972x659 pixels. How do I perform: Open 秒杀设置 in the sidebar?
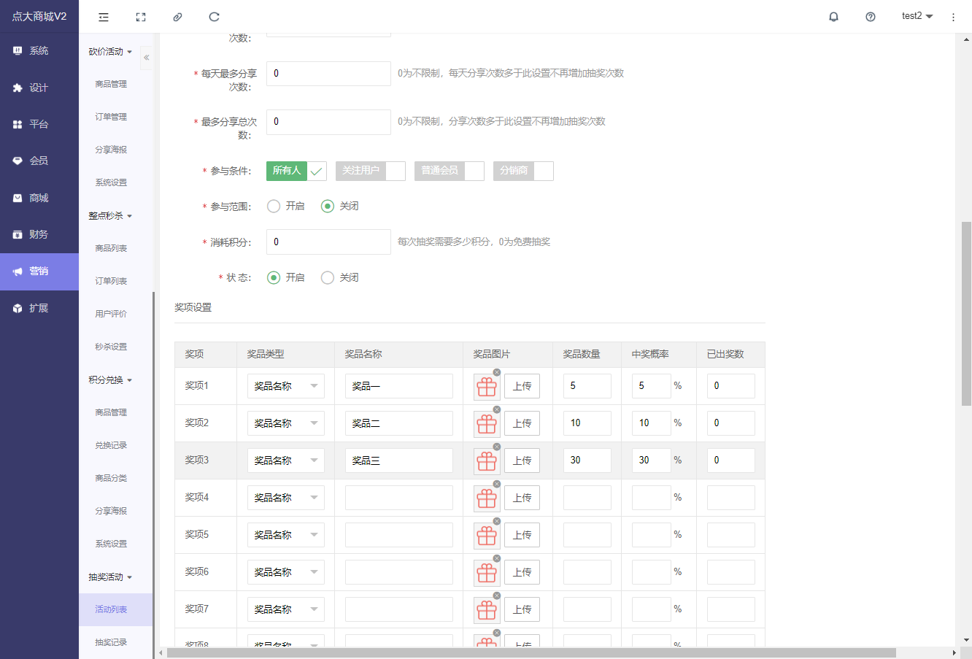click(x=111, y=347)
